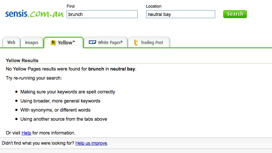This screenshot has width=272, height=153.
Task: Open the Help link
Action: tap(26, 133)
